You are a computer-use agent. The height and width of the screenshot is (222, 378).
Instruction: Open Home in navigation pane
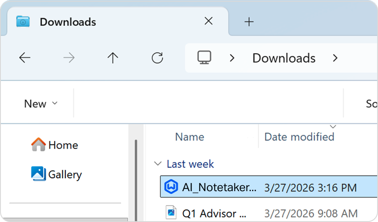(x=55, y=145)
